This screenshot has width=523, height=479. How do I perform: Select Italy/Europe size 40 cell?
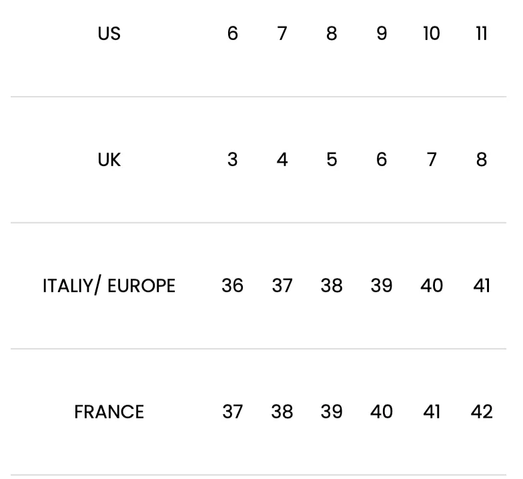click(x=432, y=286)
